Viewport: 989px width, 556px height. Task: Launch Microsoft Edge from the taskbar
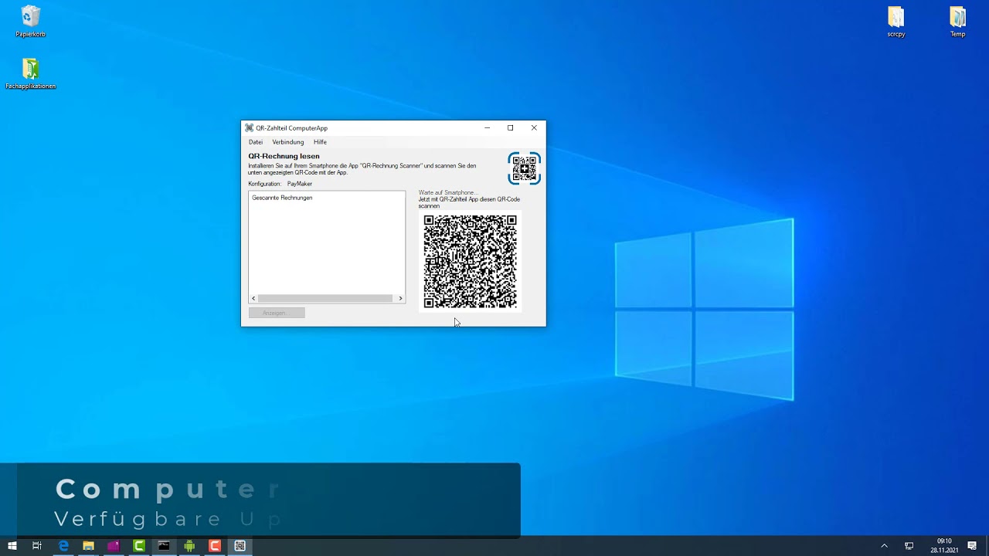click(63, 546)
